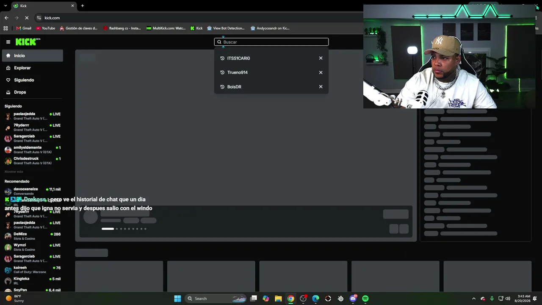The height and width of the screenshot is (305, 542).
Task: Open the MultiKick.com bookmark
Action: (166, 28)
